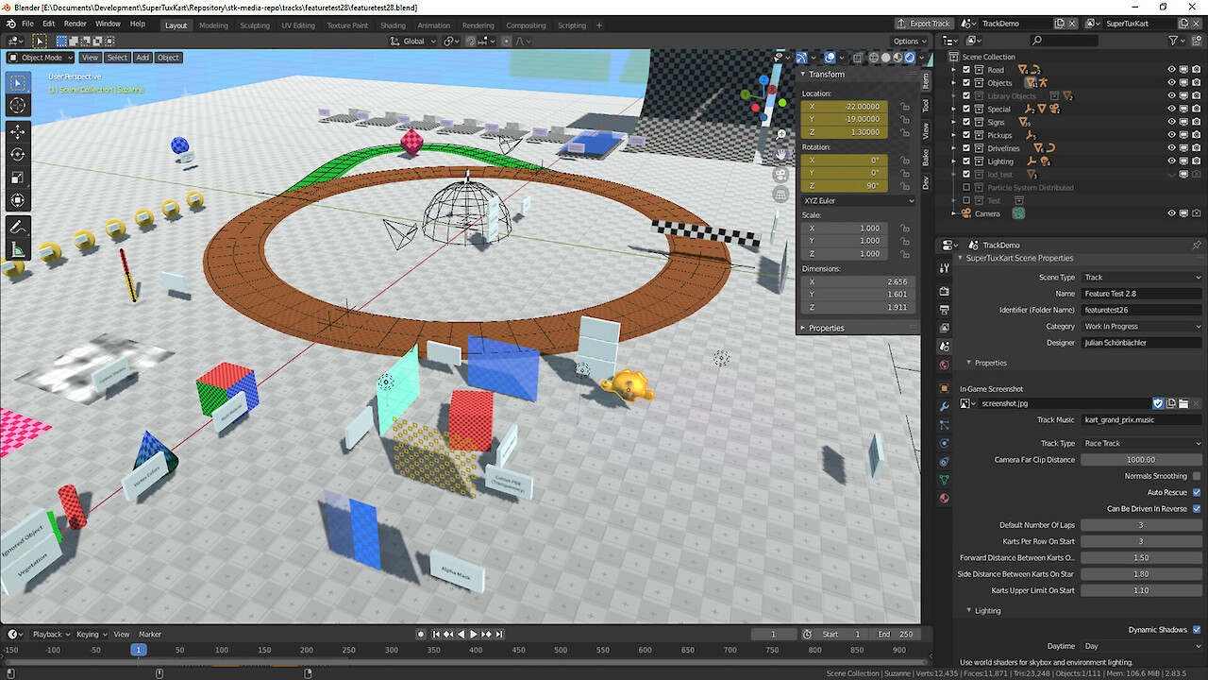Open the XYZ Euler rotation order dropdown
Image resolution: width=1208 pixels, height=680 pixels.
[857, 200]
